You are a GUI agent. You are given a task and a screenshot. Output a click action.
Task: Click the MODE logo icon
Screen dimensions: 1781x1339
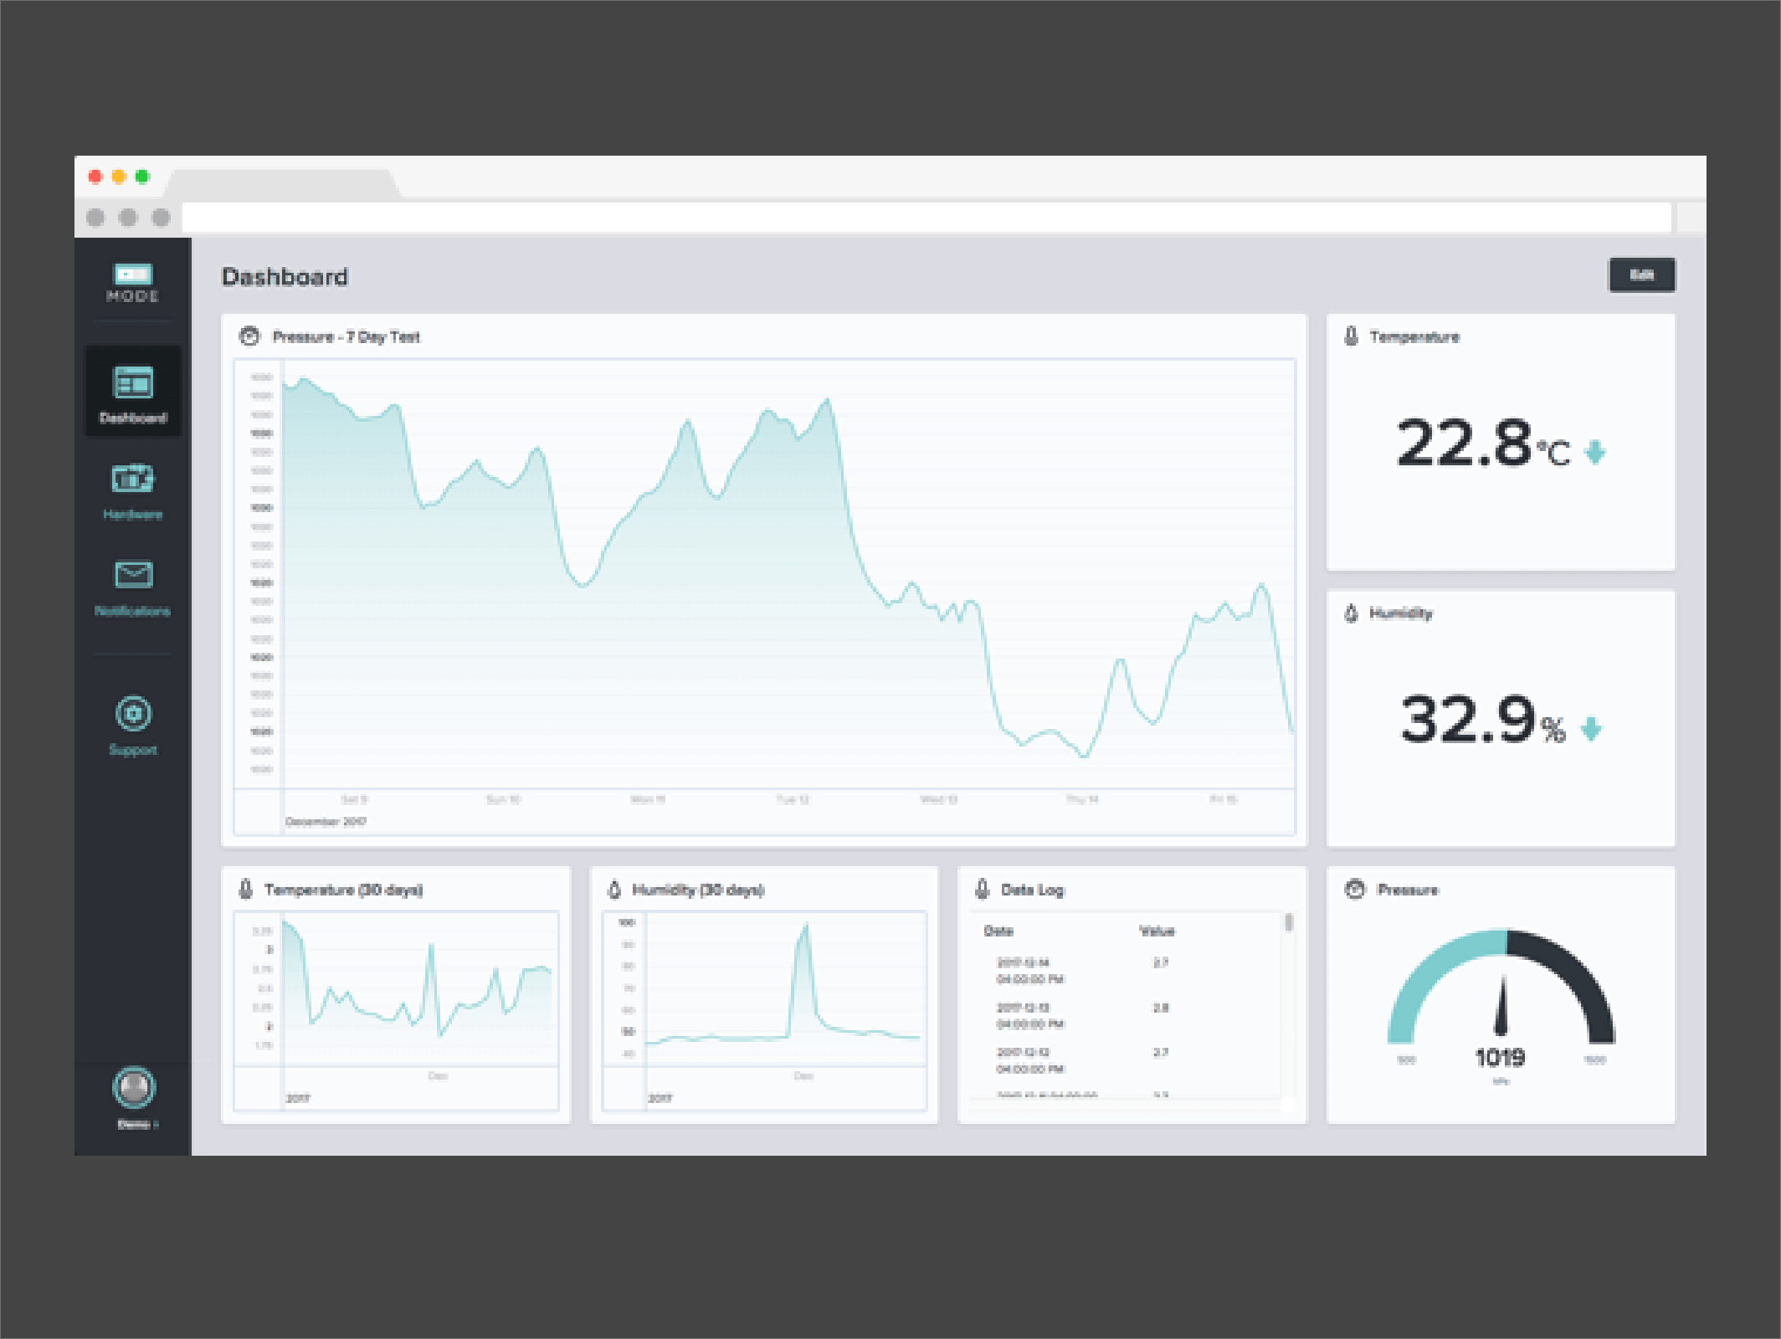click(x=132, y=275)
